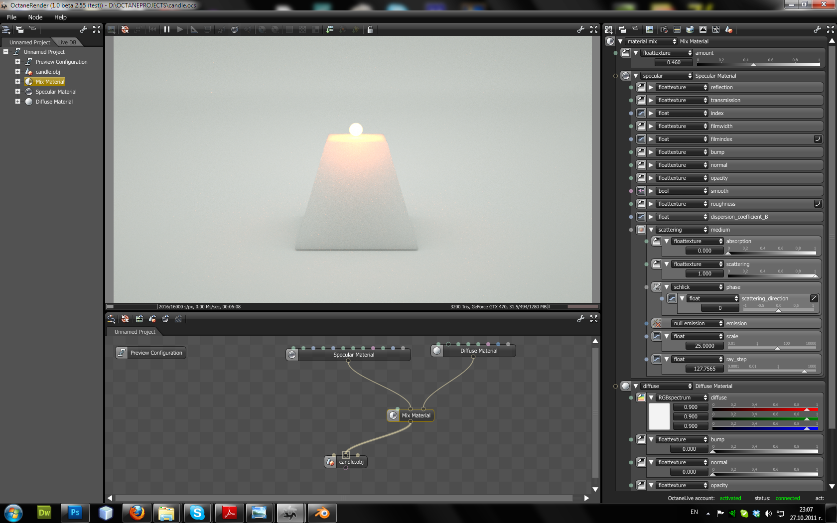
Task: Select the Unnamed Project tab in outliner
Action: point(29,42)
